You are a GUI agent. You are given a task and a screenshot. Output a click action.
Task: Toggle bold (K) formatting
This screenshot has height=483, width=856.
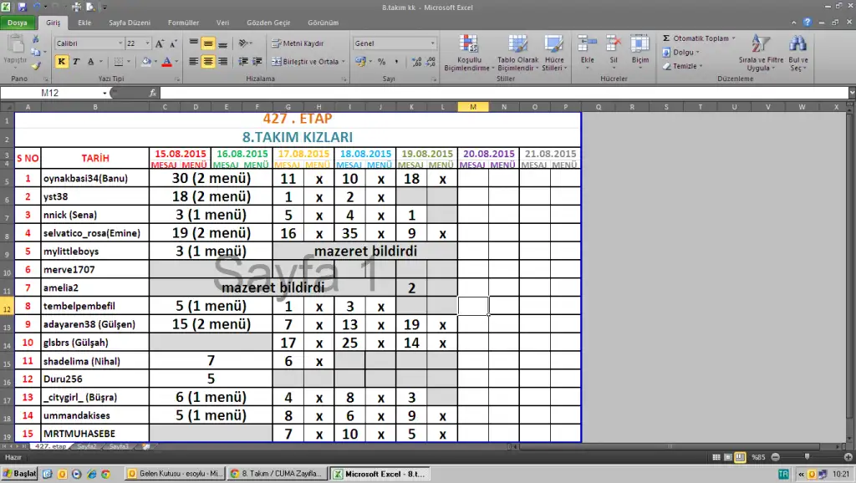(x=62, y=61)
